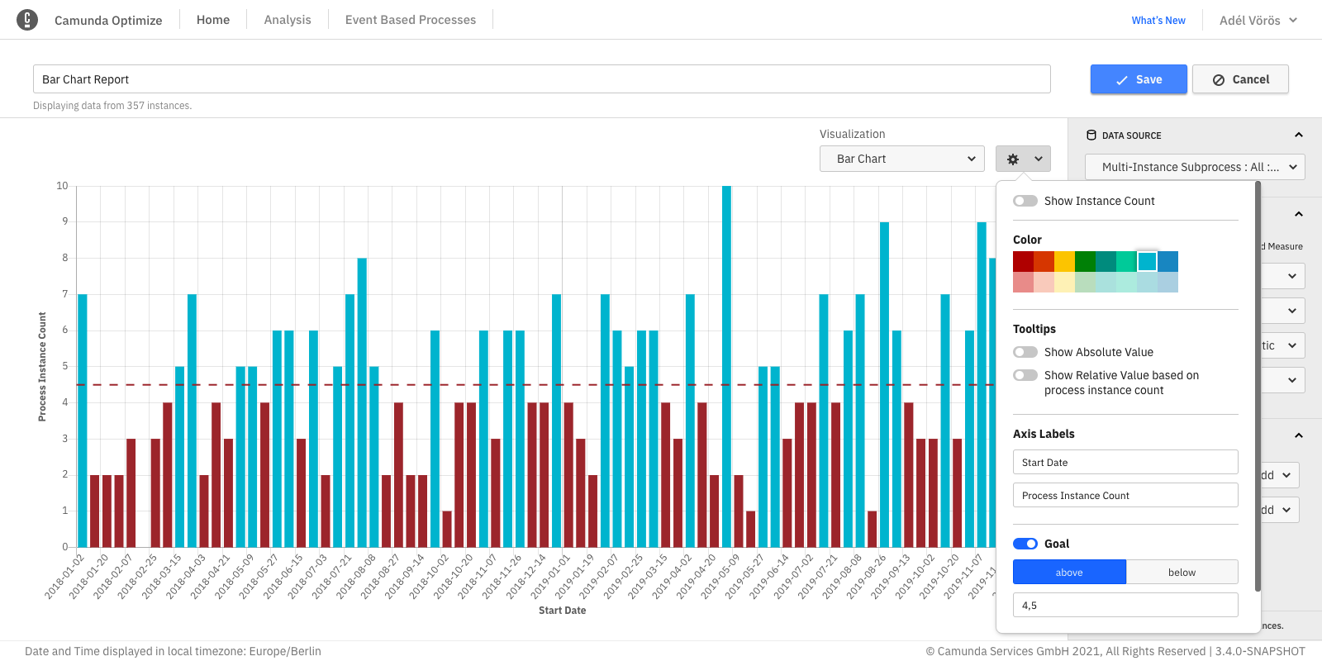
Task: Click the checkmark icon on Save
Action: click(x=1122, y=80)
